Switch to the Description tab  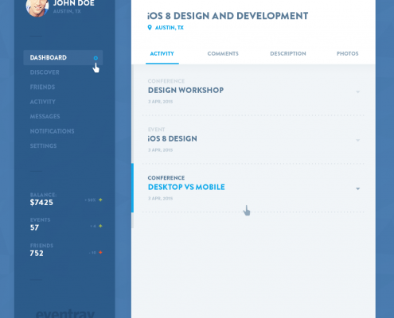point(288,53)
